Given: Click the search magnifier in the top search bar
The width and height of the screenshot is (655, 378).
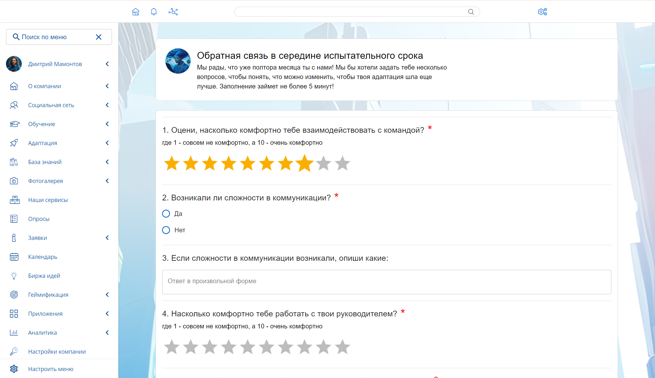Looking at the screenshot, I should coord(471,11).
